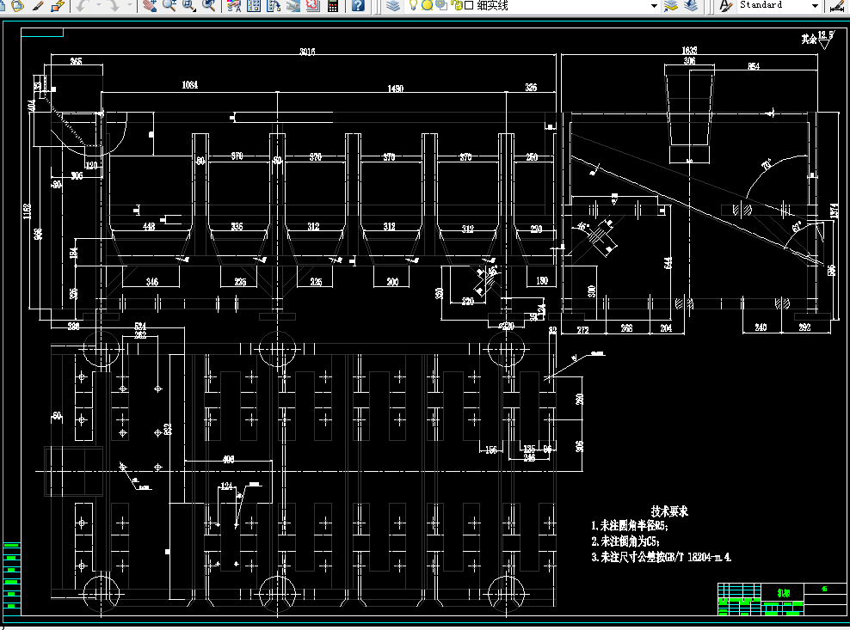Undo the last action
Viewport: 850px width, 630px height.
point(82,5)
